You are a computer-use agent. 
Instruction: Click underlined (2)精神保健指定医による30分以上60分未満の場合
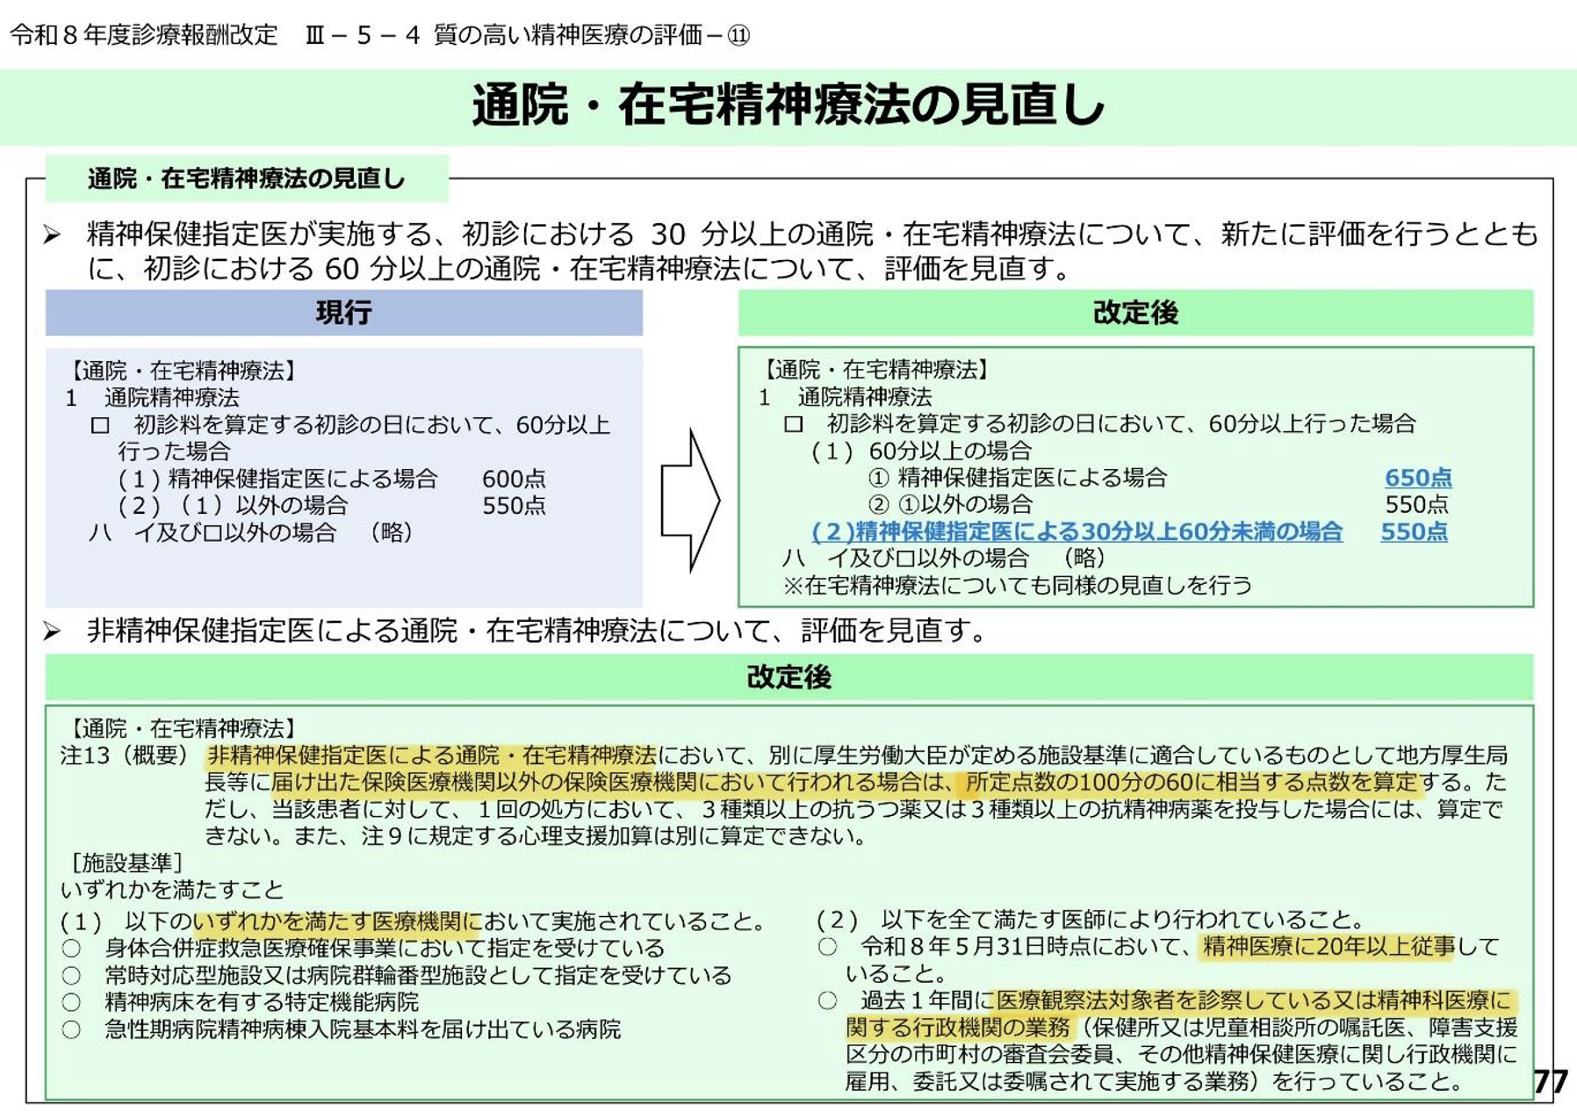tap(1077, 531)
